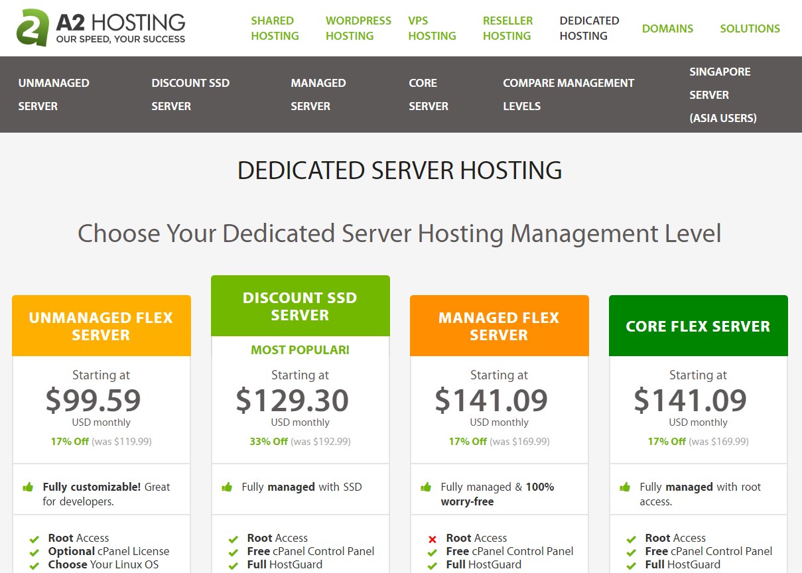
Task: Click checkmark beside Unmanaged Flex Root Access
Action: pyautogui.click(x=34, y=539)
